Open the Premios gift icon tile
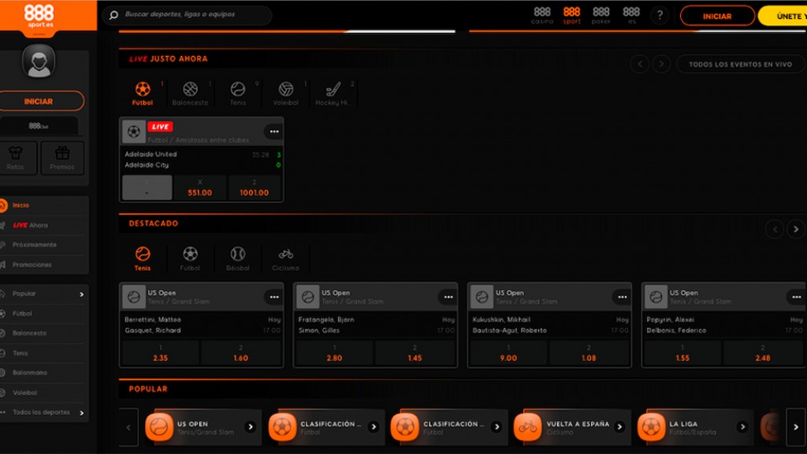The width and height of the screenshot is (807, 454). [x=62, y=158]
